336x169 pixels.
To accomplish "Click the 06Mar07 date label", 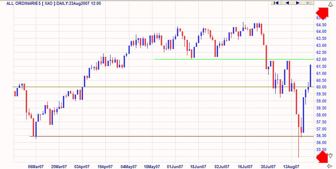I will coord(36,167).
